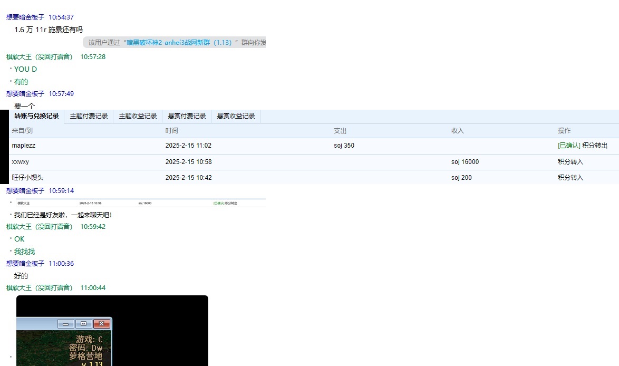This screenshot has width=619, height=366.
Task: Click sender name 想要暗金板子 at 10:54:37
Action: tap(25, 17)
